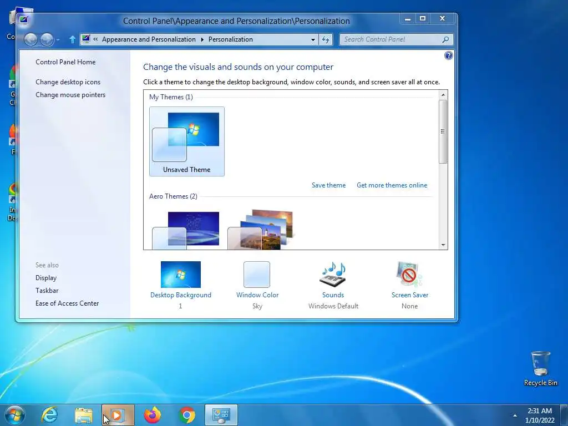Click the blue help question mark icon

click(x=448, y=55)
